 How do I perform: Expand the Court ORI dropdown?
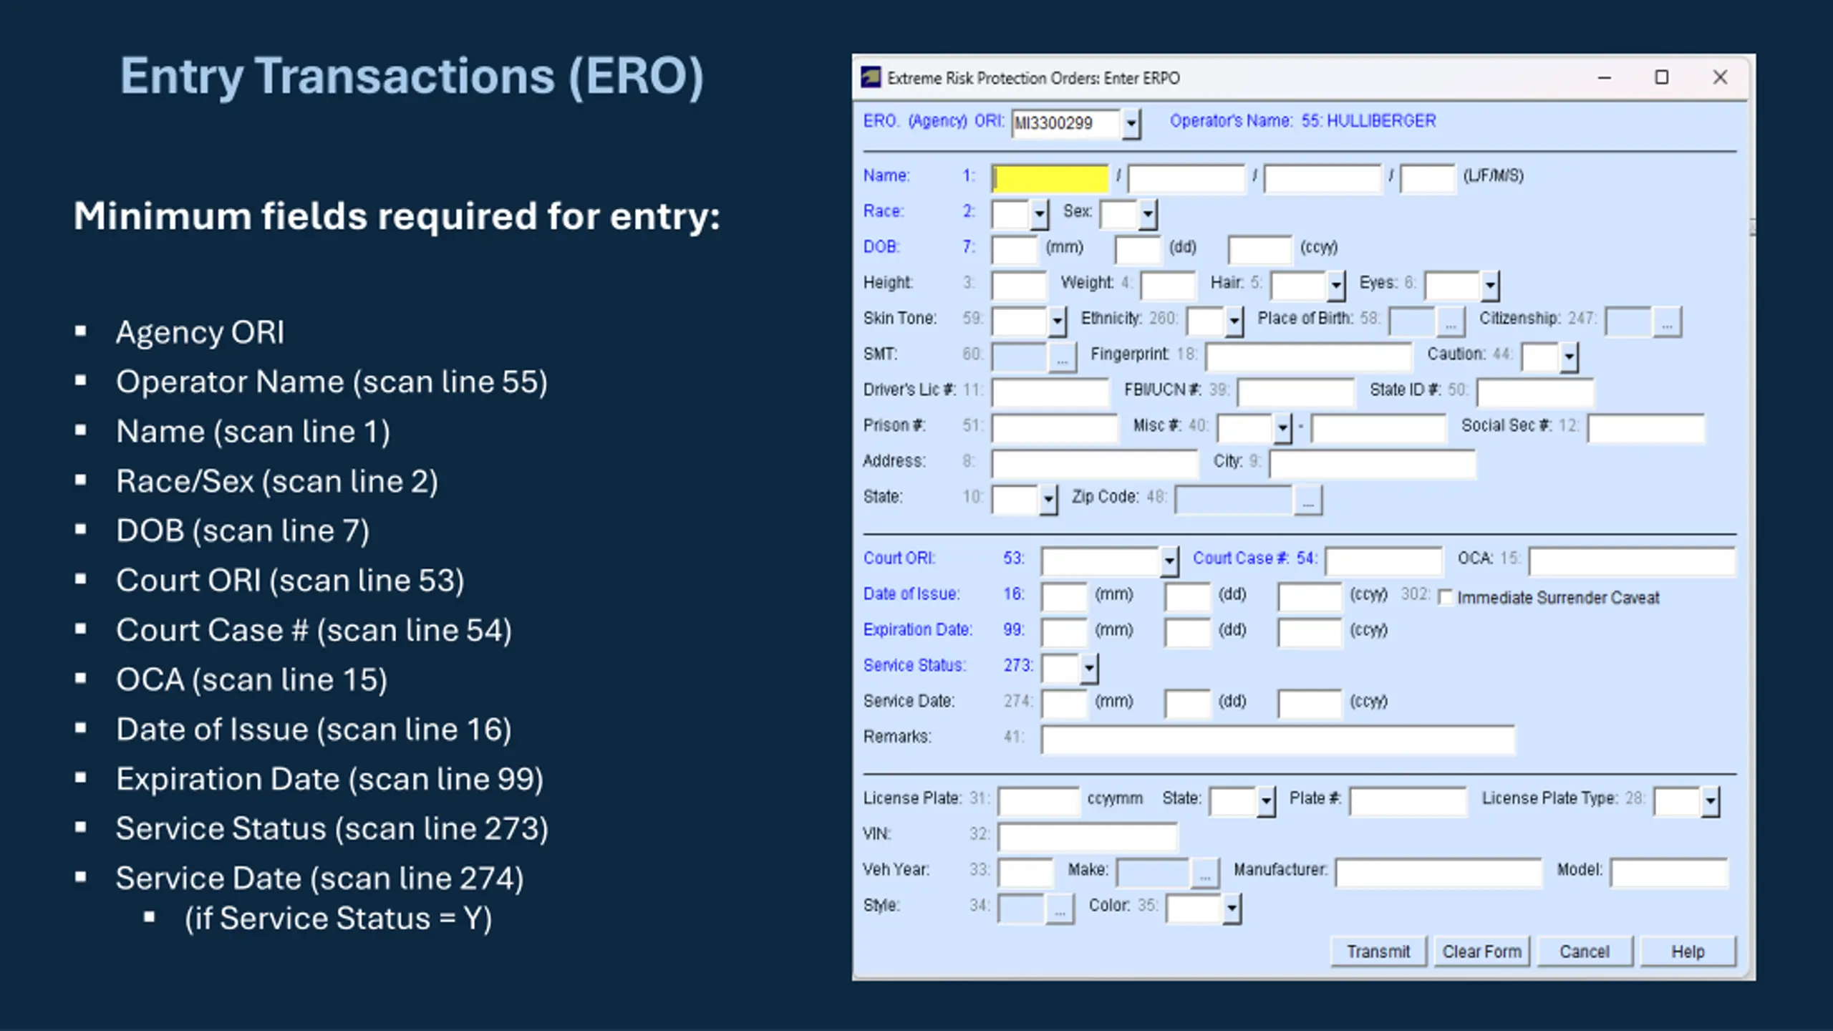(1169, 561)
